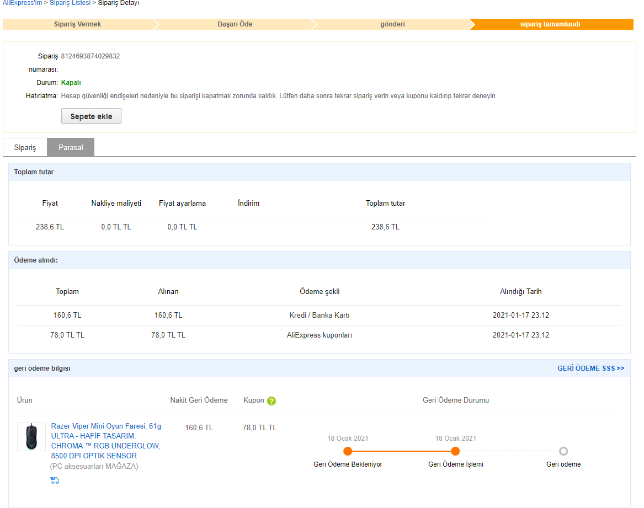
Task: Click the Sepete ekle button
Action: pyautogui.click(x=91, y=116)
